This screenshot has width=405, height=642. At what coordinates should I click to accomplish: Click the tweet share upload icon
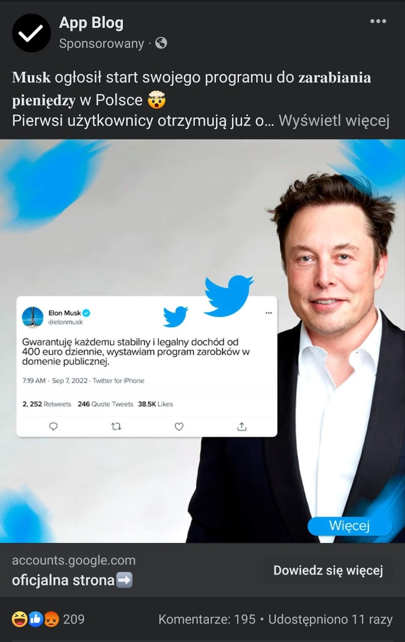(242, 426)
